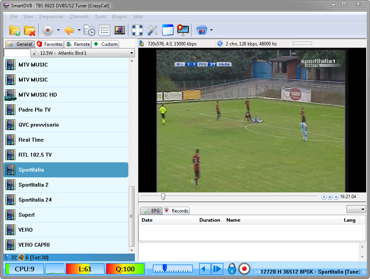Image resolution: width=370 pixels, height=279 pixels.
Task: Click the small play button near the time display
Action: 324,197
